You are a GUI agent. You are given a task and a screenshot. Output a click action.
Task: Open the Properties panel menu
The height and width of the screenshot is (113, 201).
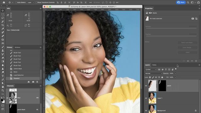pyautogui.click(x=199, y=8)
